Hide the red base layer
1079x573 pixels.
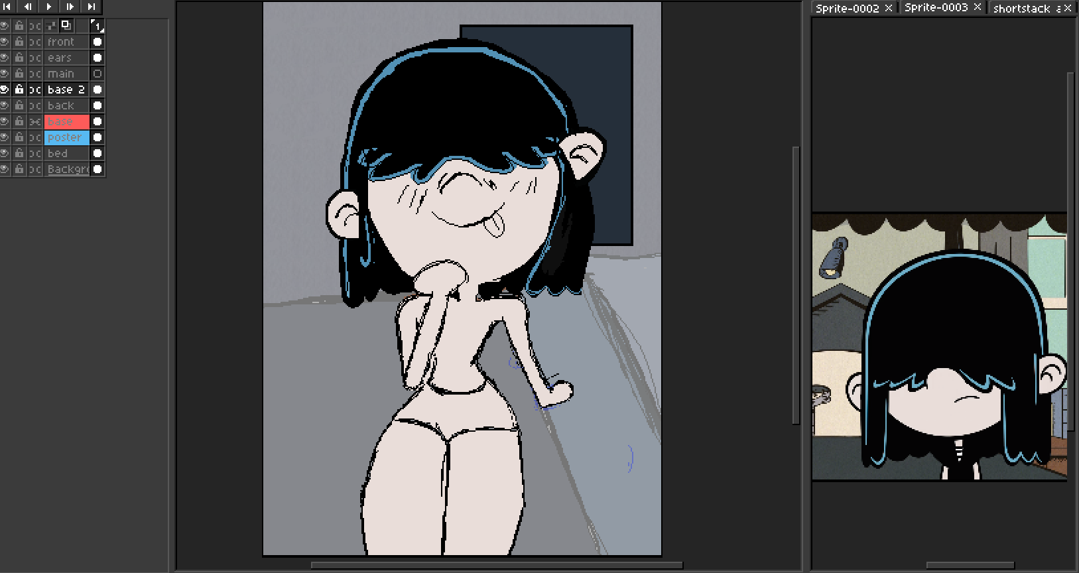pyautogui.click(x=5, y=121)
